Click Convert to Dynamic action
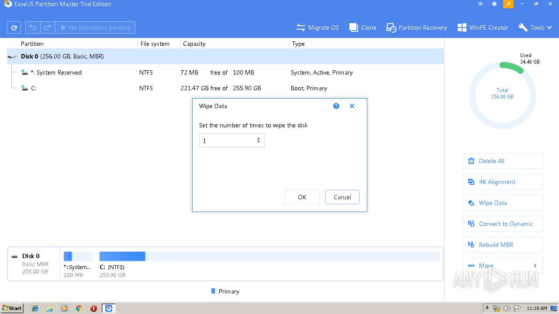The height and width of the screenshot is (314, 559). pyautogui.click(x=503, y=224)
